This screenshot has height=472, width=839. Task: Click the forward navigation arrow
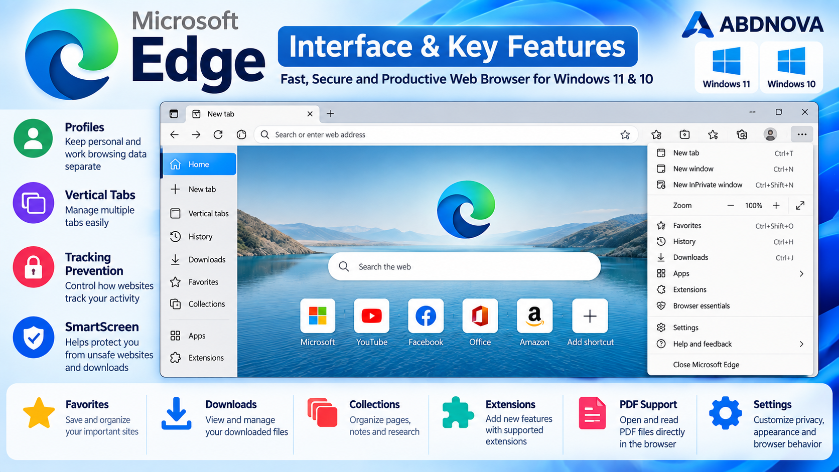[x=196, y=134]
